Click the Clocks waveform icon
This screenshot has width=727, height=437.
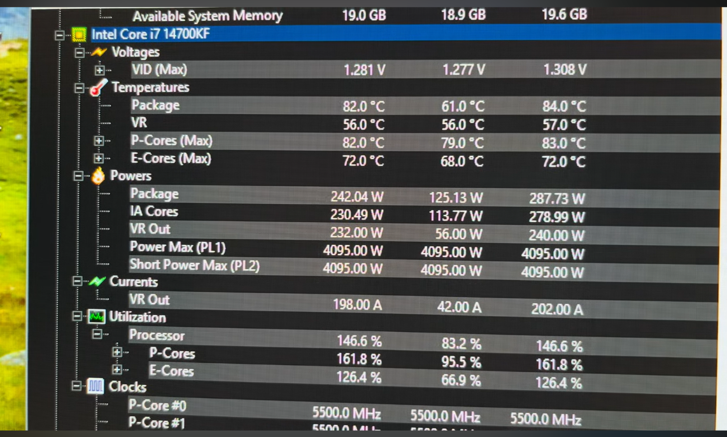click(x=95, y=385)
